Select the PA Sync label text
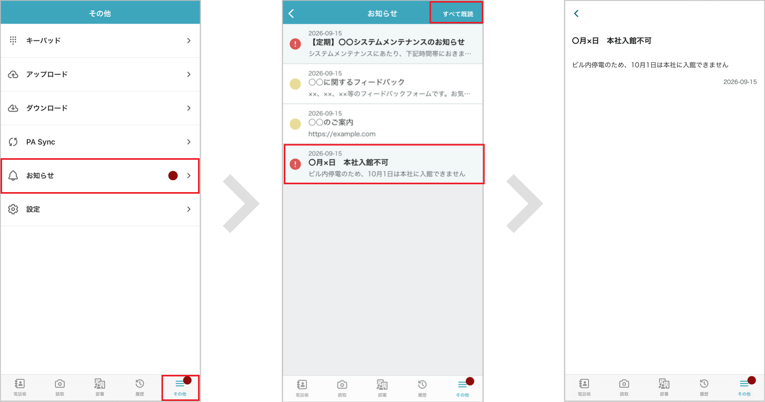The height and width of the screenshot is (402, 765). [x=41, y=142]
